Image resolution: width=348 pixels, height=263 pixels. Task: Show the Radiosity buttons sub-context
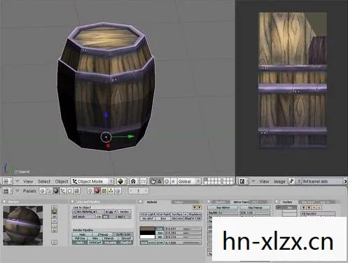[x=111, y=191]
